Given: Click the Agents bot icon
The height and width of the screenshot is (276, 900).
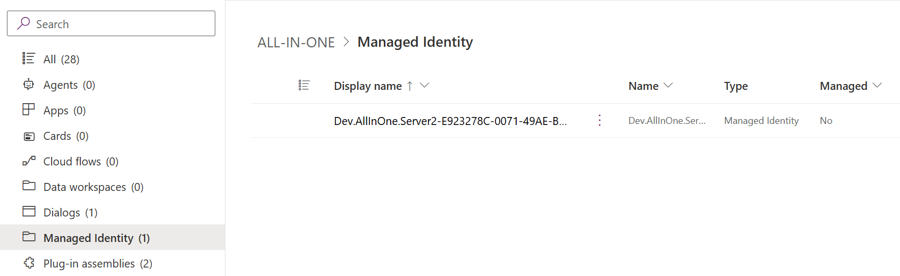Looking at the screenshot, I should [29, 84].
